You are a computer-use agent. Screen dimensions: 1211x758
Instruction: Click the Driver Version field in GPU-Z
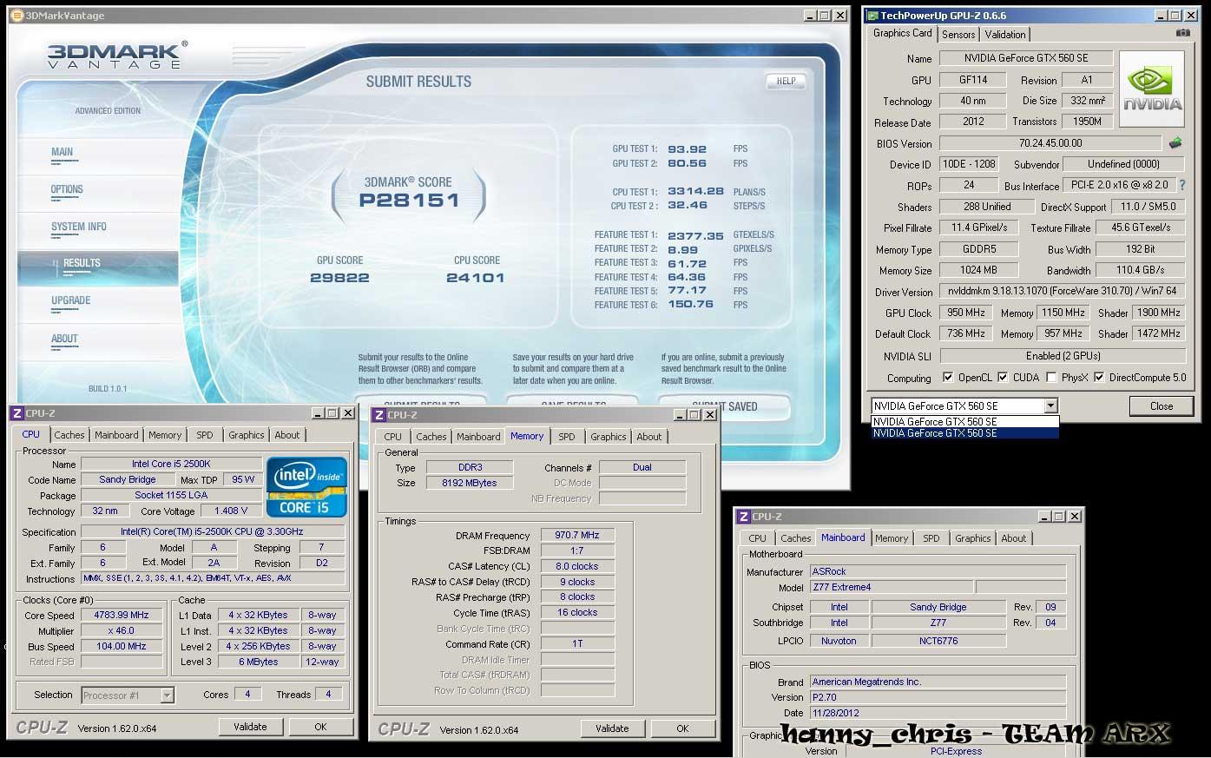(x=1063, y=292)
